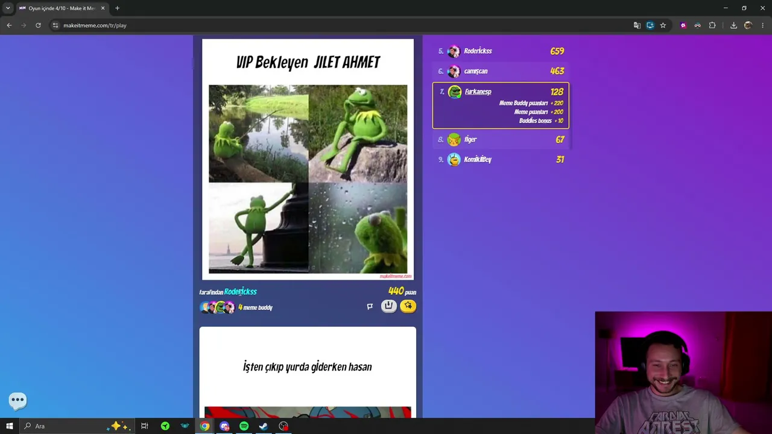772x434 pixels.
Task: Click the forward navigation arrow
Action: (x=24, y=25)
